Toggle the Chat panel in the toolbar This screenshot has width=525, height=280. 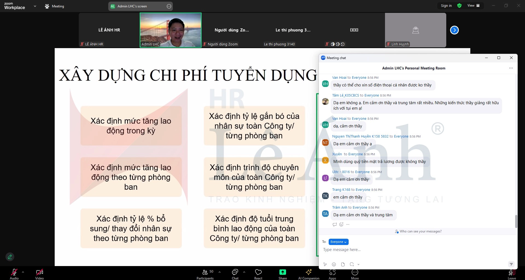click(x=235, y=274)
